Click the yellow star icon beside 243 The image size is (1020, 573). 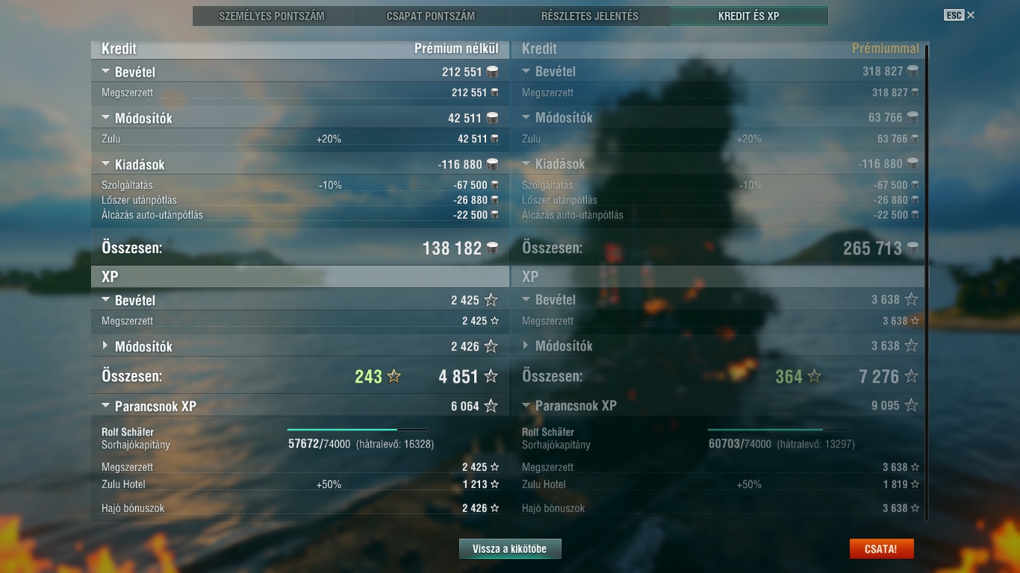(x=394, y=377)
